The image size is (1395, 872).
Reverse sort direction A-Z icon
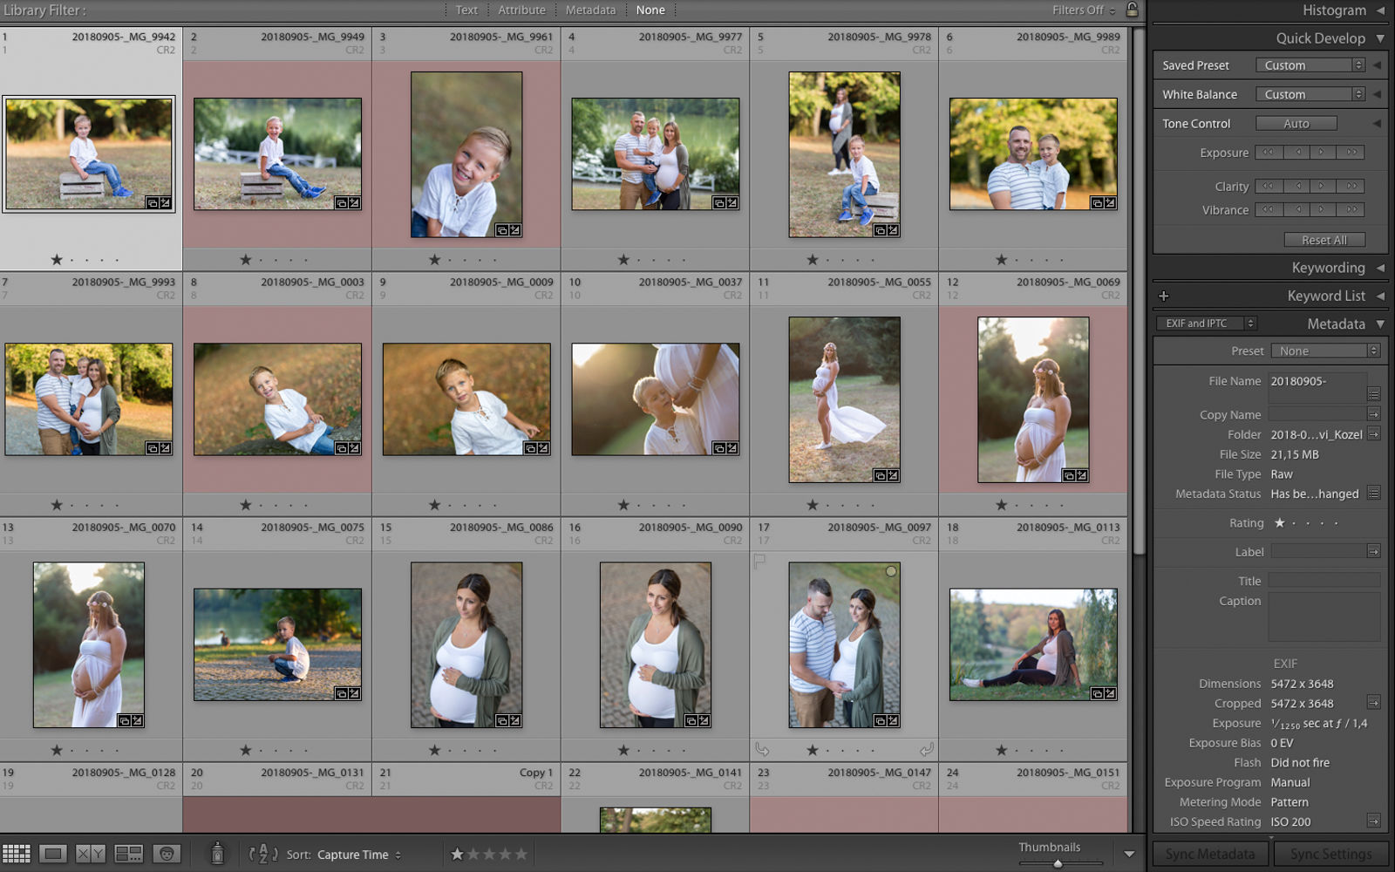(262, 854)
